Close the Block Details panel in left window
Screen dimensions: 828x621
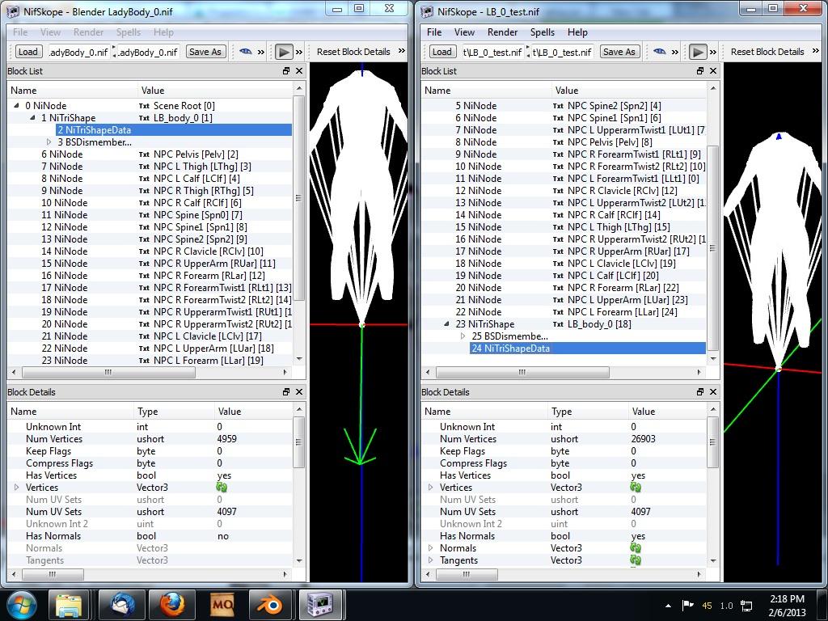[x=299, y=392]
